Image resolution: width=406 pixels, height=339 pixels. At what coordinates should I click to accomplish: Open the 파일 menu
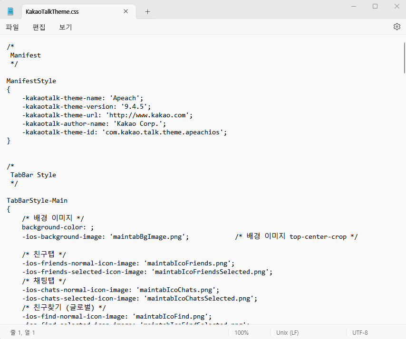coord(12,27)
